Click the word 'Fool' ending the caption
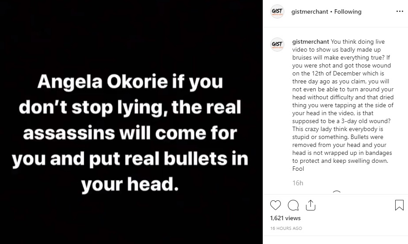The width and height of the screenshot is (408, 244). tap(298, 169)
